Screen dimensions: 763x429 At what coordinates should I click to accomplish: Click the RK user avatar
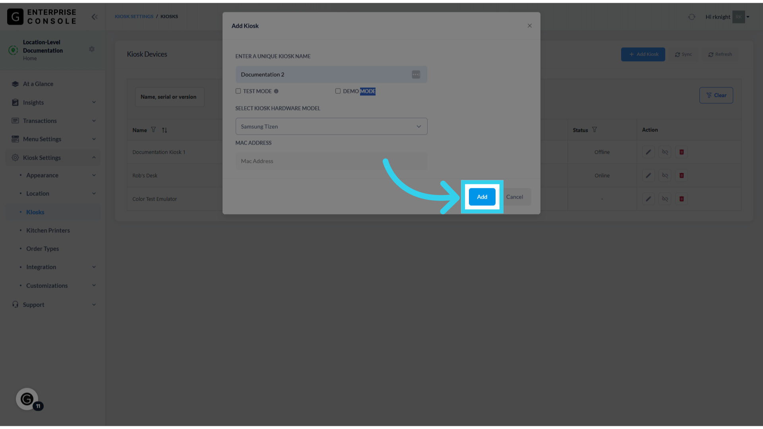click(x=738, y=17)
